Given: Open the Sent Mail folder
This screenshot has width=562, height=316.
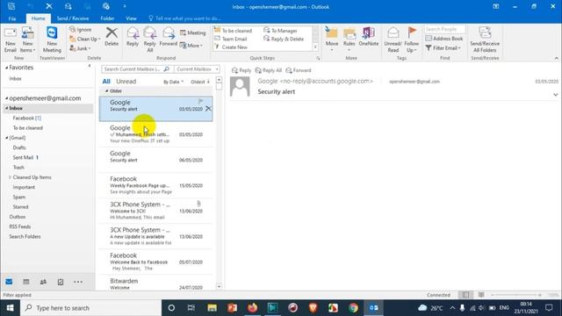Looking at the screenshot, I should 25,157.
